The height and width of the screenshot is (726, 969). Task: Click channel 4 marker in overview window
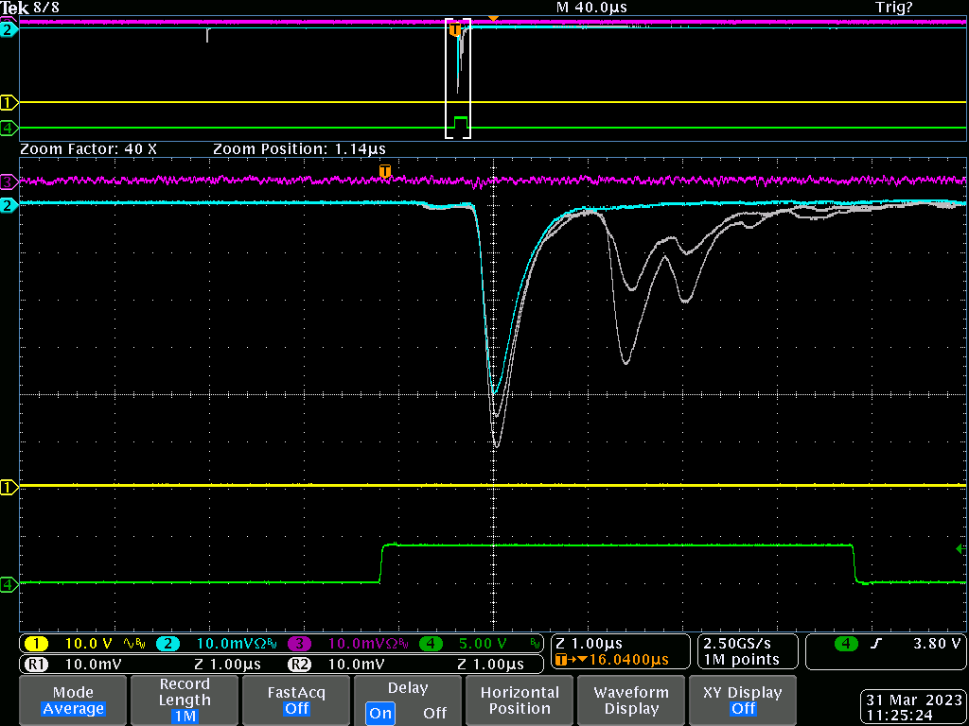tap(9, 128)
